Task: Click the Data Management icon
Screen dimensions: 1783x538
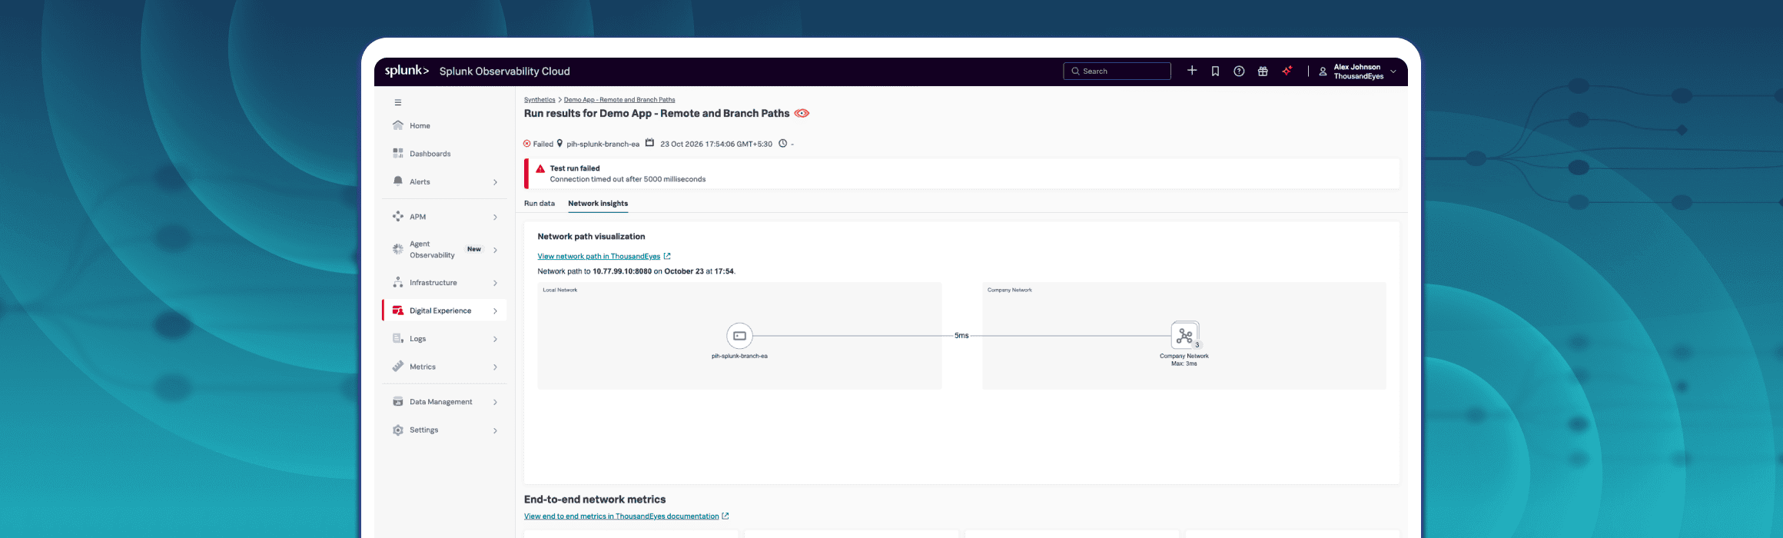Action: coord(398,402)
